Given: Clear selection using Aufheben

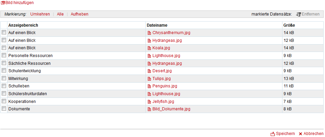Looking at the screenshot, I should click(x=79, y=14).
